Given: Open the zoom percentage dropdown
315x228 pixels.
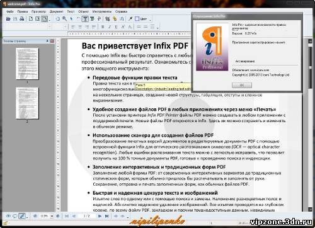Looking at the screenshot, I should (52, 216).
